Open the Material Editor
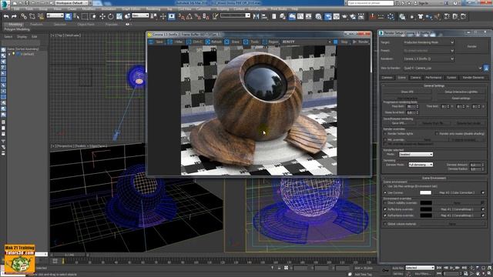The width and height of the screenshot is (493, 277). coord(318,16)
